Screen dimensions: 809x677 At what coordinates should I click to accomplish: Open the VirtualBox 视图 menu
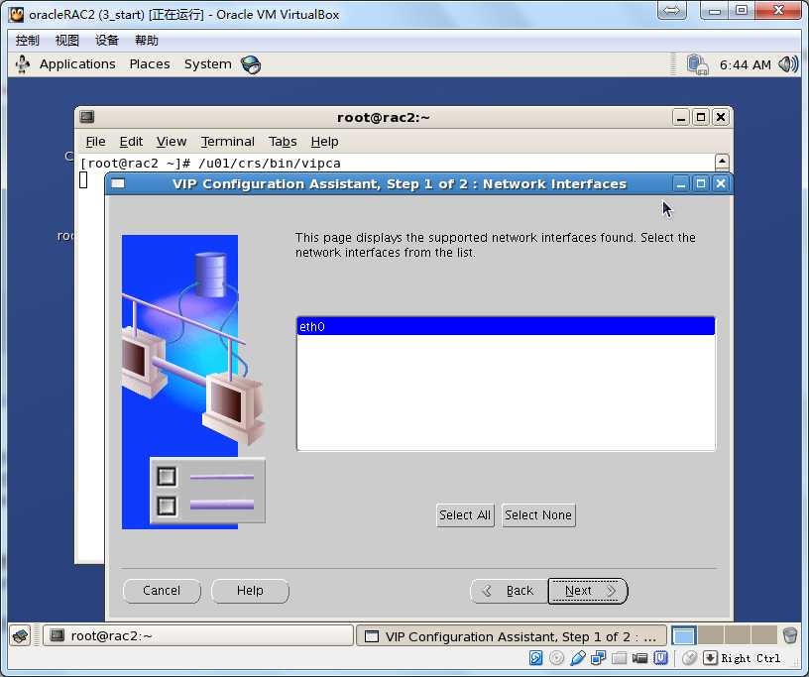[x=67, y=41]
